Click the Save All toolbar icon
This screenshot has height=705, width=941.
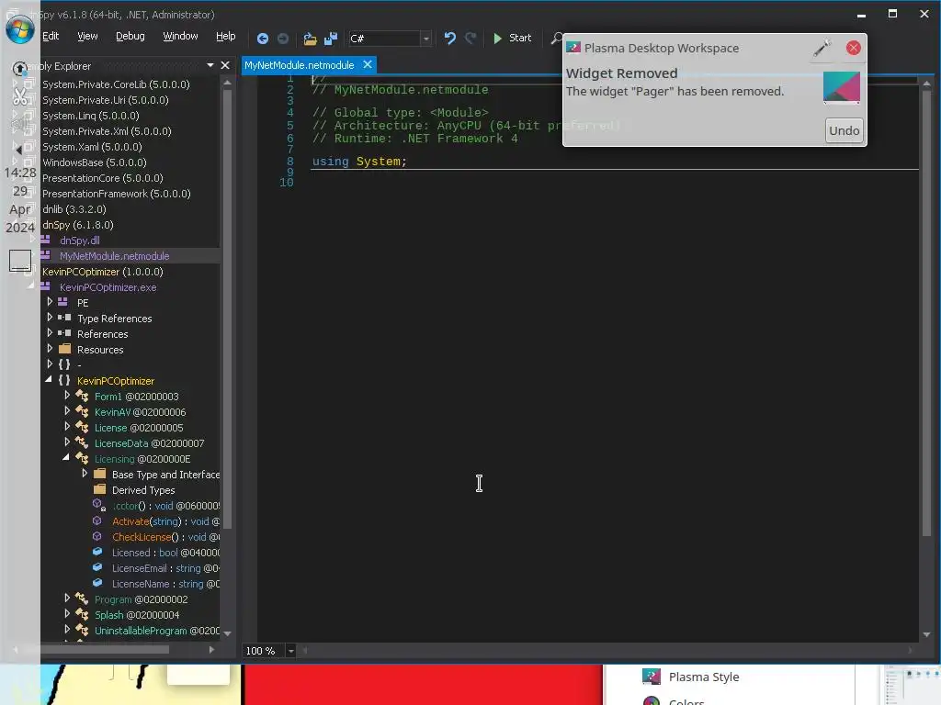pyautogui.click(x=331, y=39)
